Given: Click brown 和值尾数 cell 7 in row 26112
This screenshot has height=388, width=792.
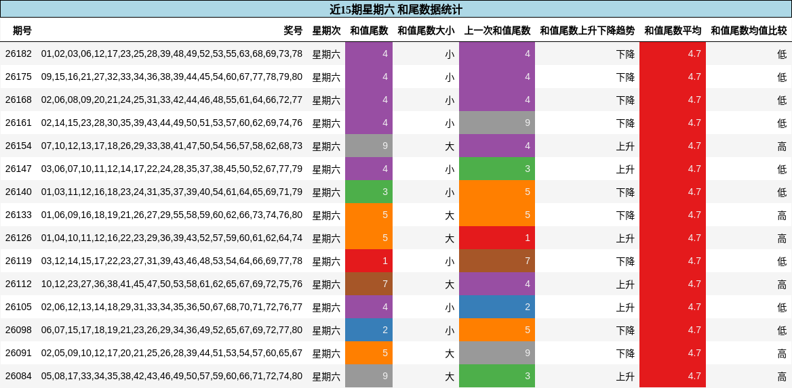Looking at the screenshot, I should [370, 284].
